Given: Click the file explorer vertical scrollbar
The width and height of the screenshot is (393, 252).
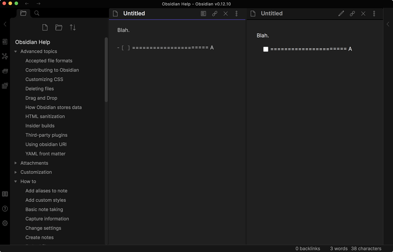Looking at the screenshot, I should (x=106, y=69).
